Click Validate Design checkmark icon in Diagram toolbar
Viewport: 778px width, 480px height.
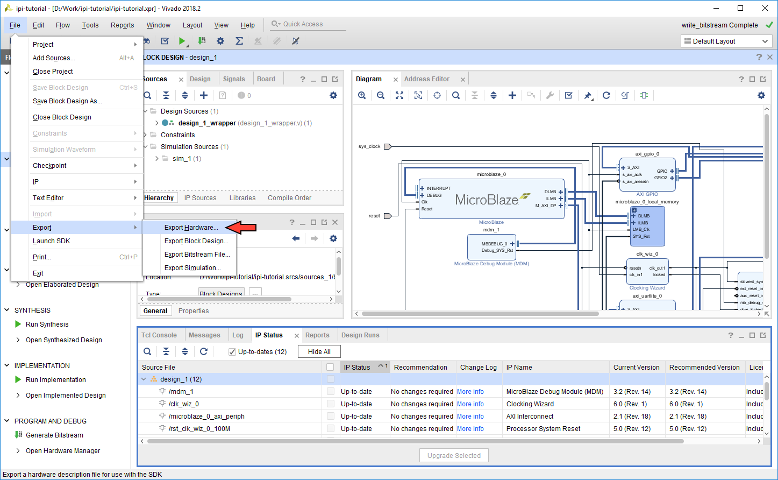(x=569, y=95)
